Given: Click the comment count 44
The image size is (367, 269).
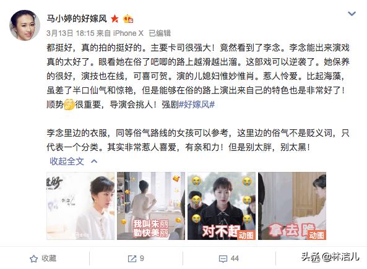Looking at the screenshot, I should [235, 258].
